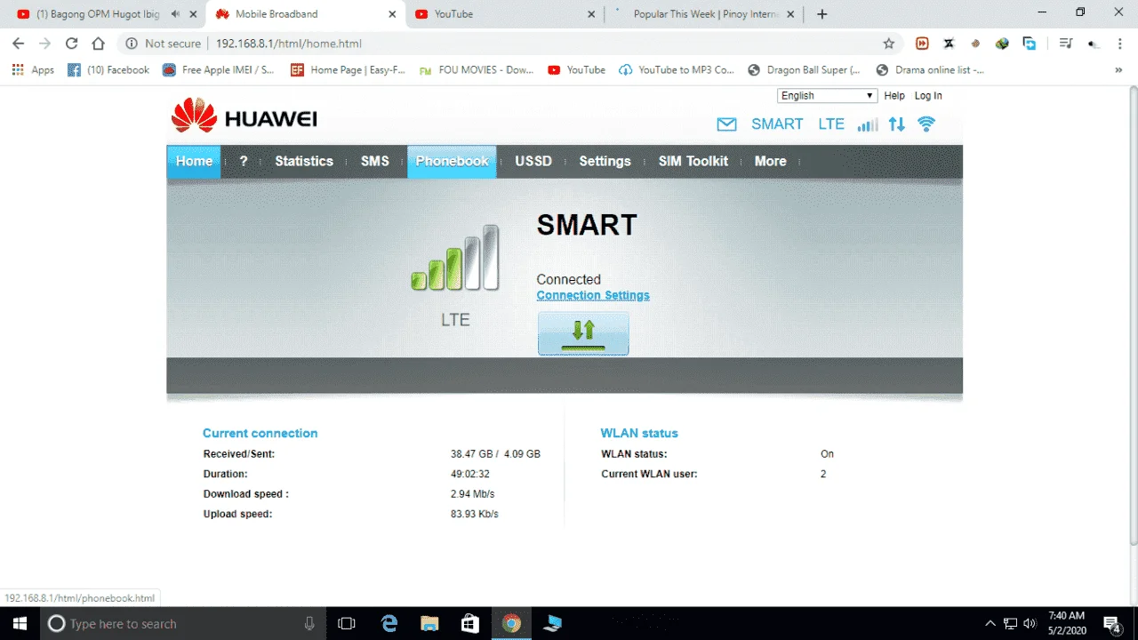Close the Mobile Broadband tab
The image size is (1138, 640).
(x=392, y=14)
